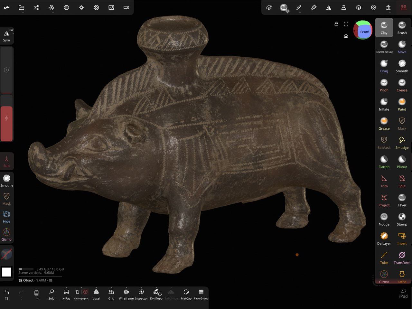Viewport: 412px width, 309px height.
Task: Open the Inspector panel
Action: click(141, 294)
